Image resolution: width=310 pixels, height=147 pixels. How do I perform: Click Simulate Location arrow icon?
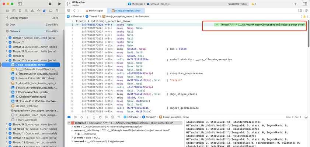(119, 117)
